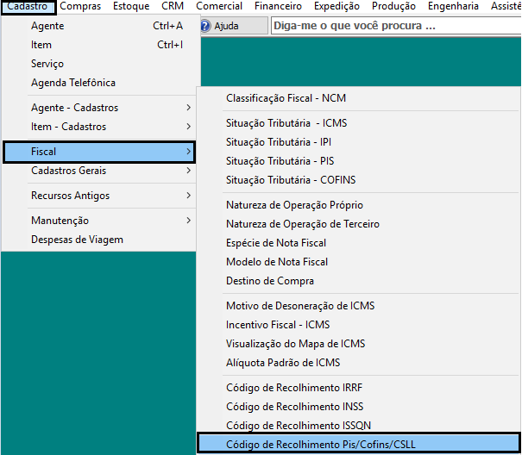Screen dimensions: 522x455
Task: Open Situação Tributária - PIS
Action: coord(359,161)
